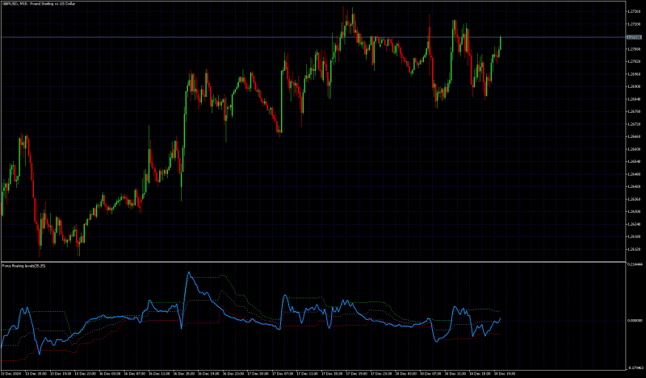Click the 1.26600 price axis label
Viewport: 646px width, 378px height.
[634, 149]
